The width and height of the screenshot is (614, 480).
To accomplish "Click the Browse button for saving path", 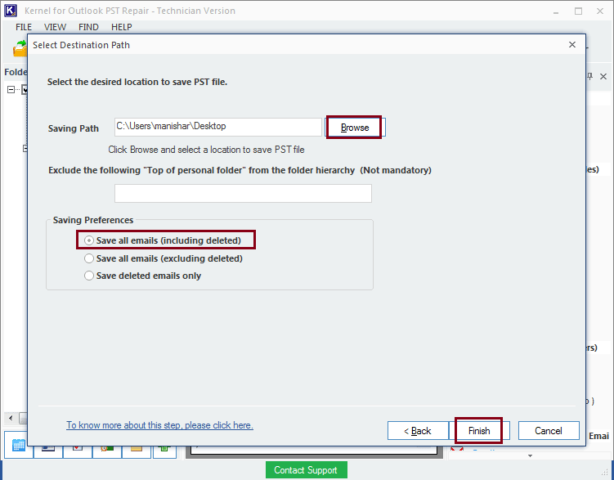I will coord(355,128).
